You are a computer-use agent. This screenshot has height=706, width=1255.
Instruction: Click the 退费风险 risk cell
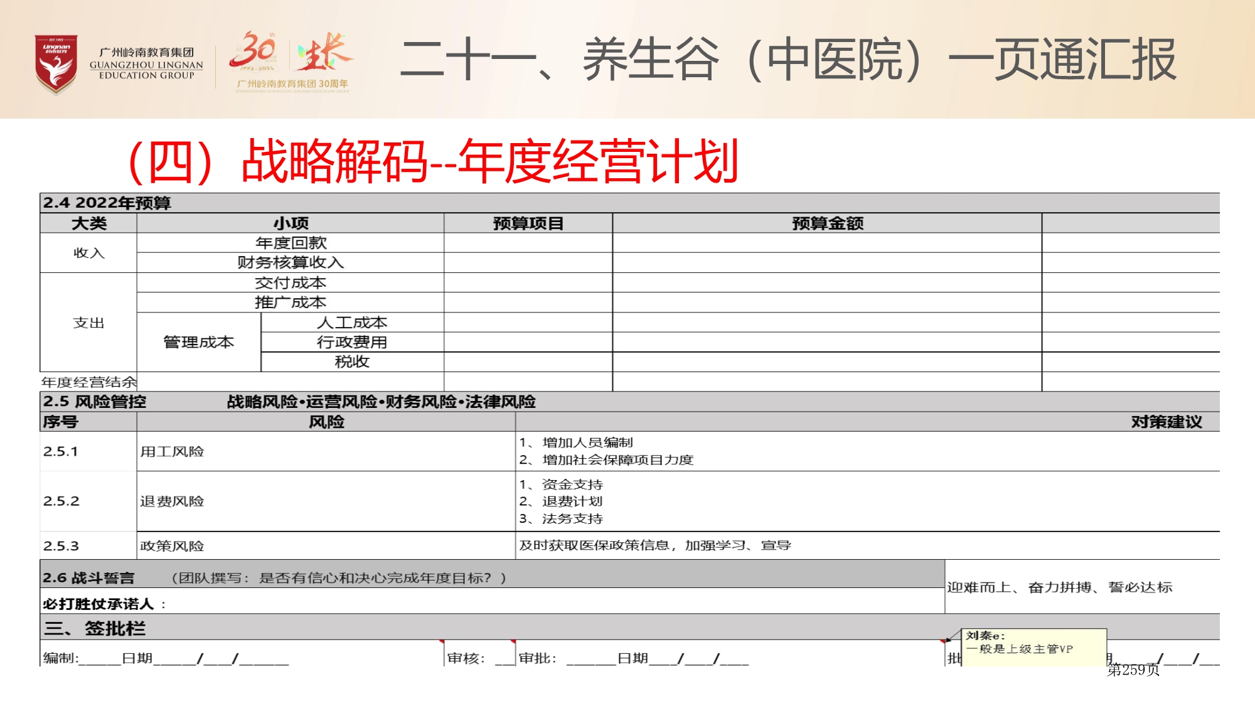[x=172, y=501]
